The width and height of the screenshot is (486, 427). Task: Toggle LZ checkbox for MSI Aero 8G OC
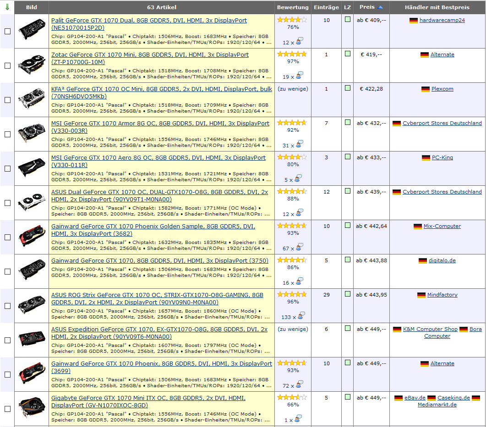click(348, 157)
